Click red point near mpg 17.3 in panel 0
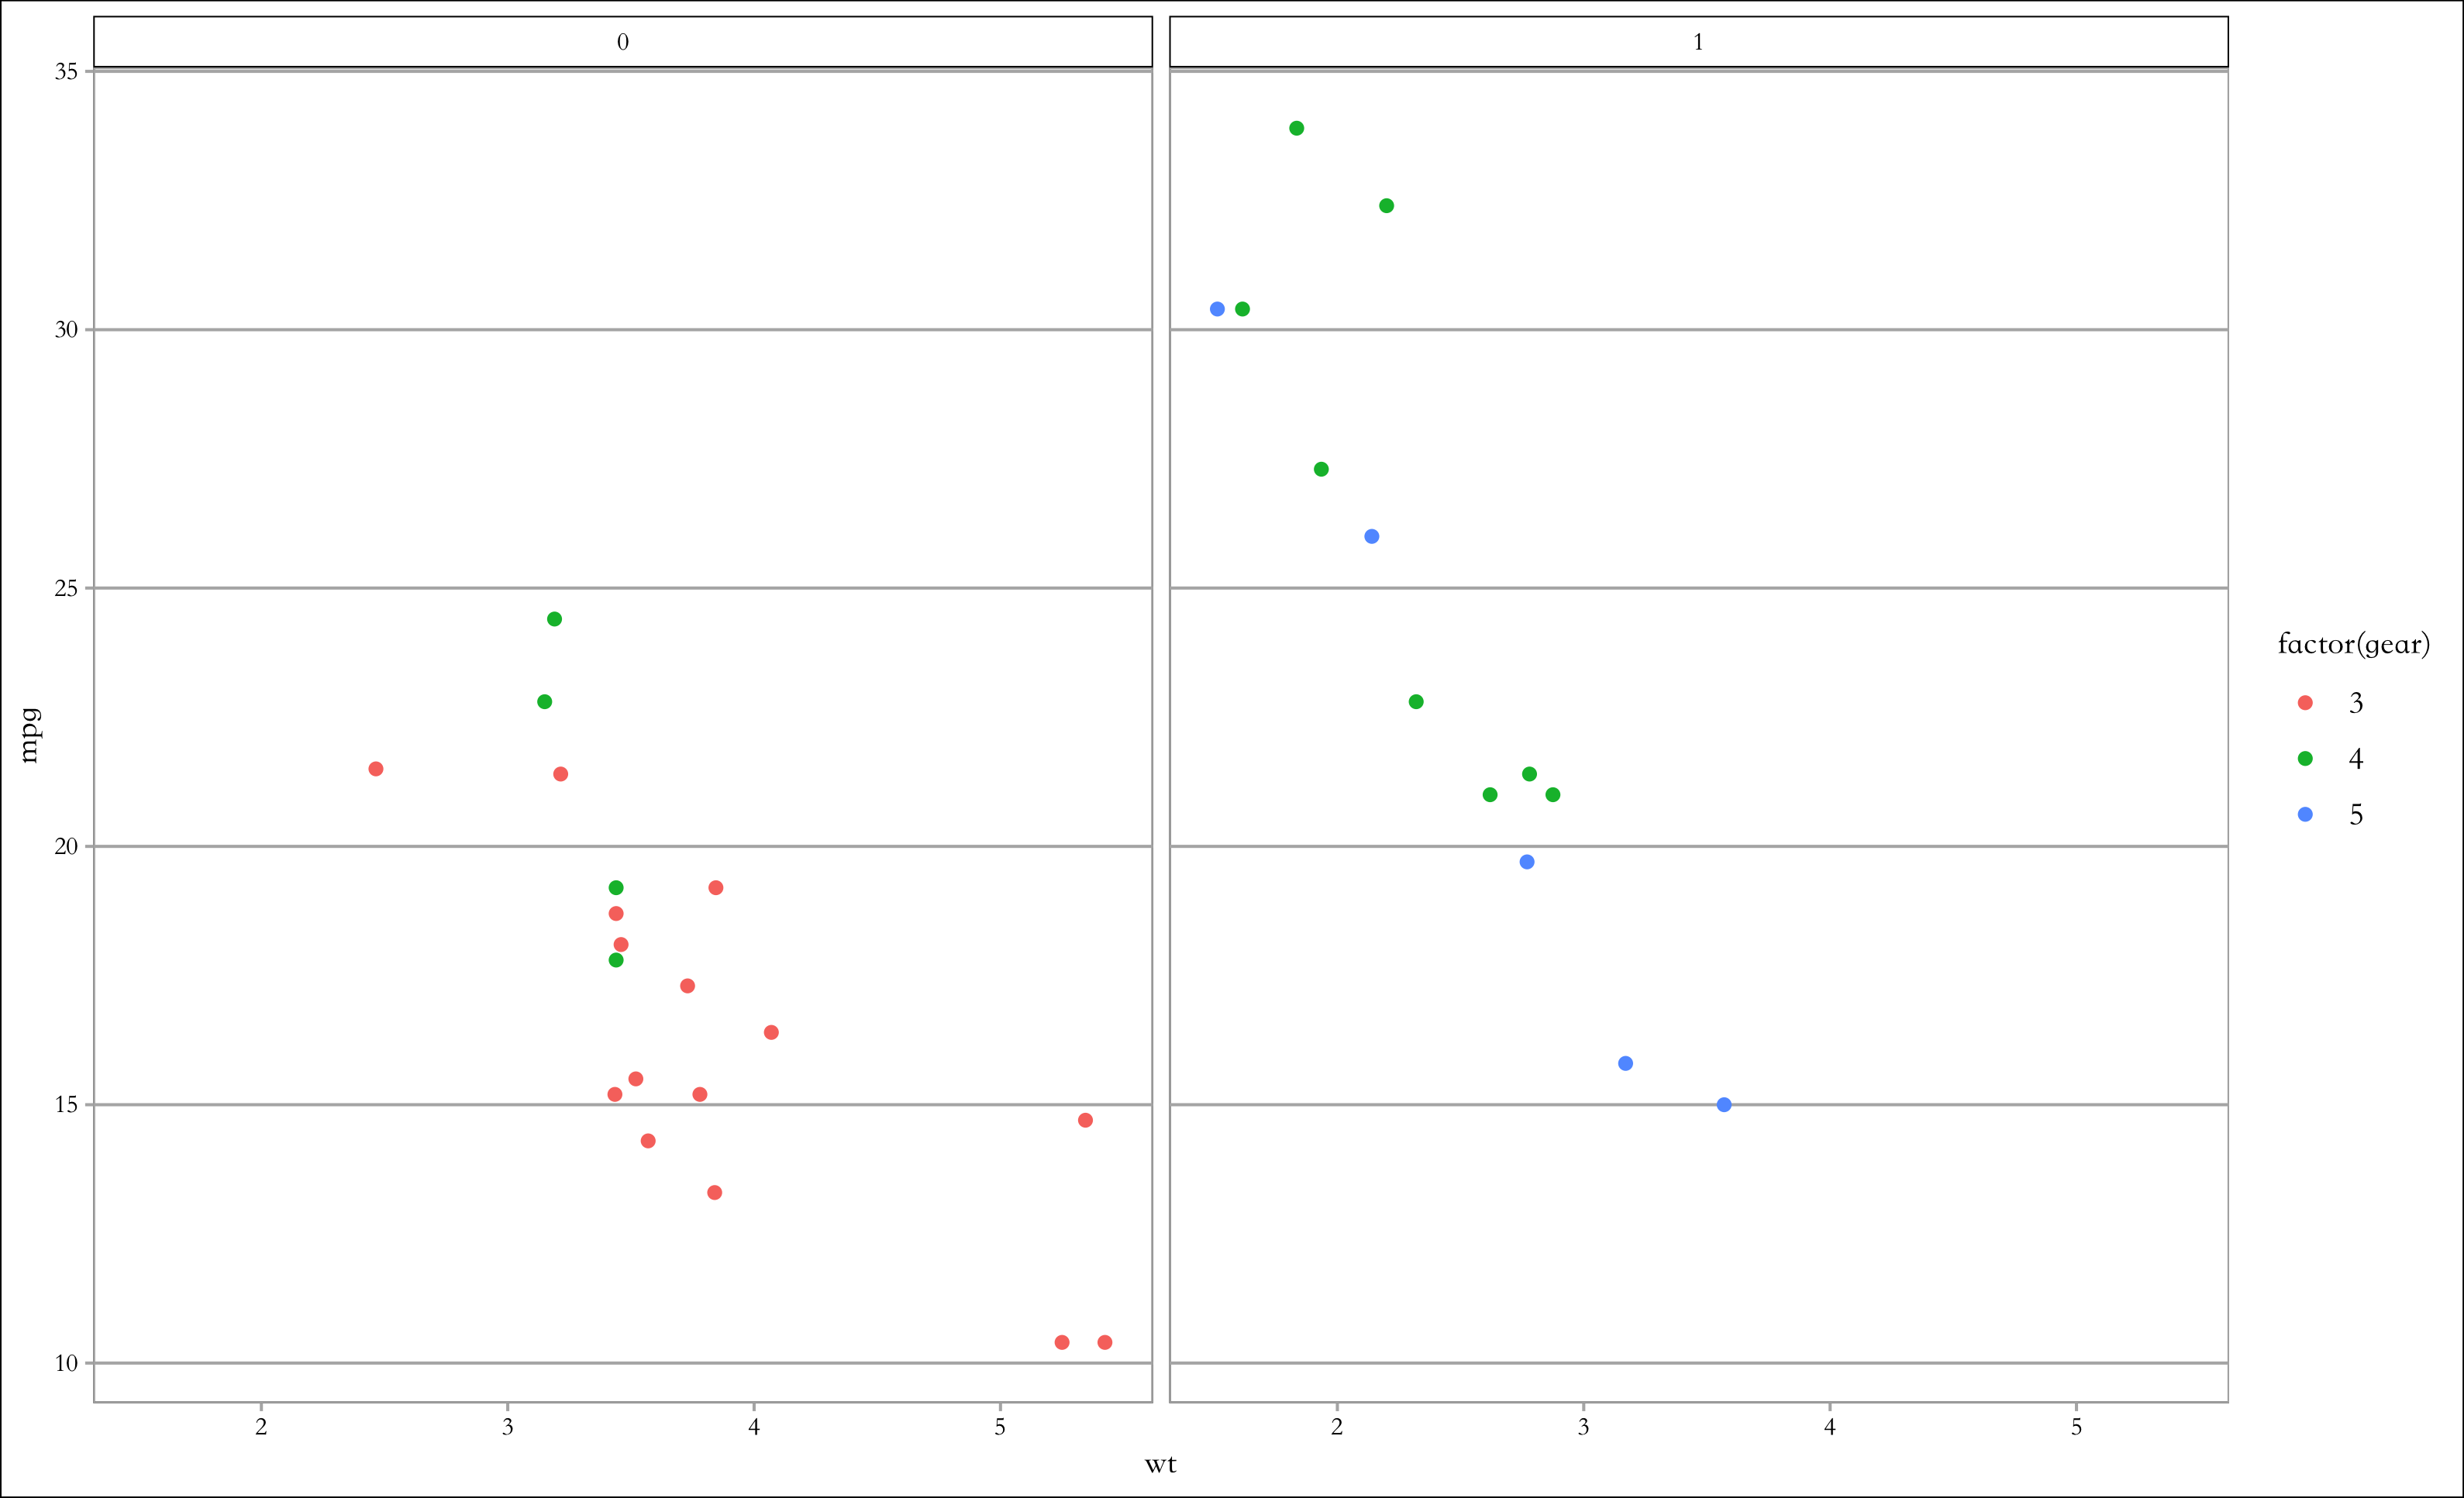 (x=688, y=986)
